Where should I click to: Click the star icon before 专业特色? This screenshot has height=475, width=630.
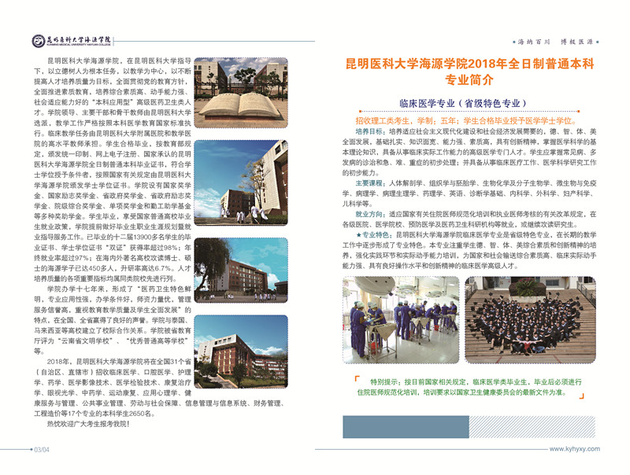(359, 234)
